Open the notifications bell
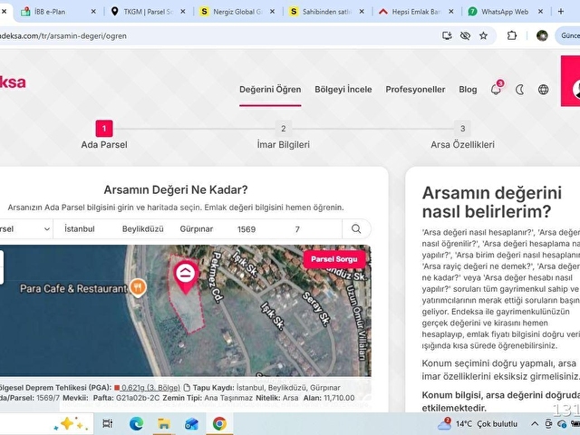 [496, 89]
